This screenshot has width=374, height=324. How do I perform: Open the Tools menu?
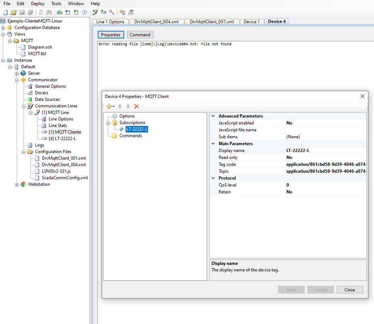click(x=56, y=4)
